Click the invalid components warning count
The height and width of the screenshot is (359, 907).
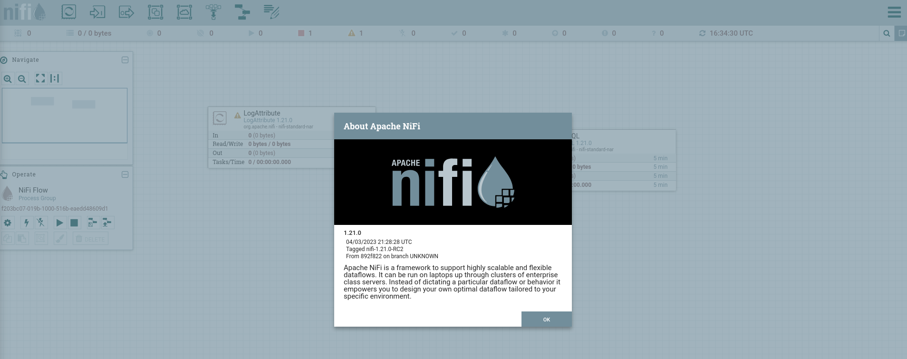(x=356, y=33)
